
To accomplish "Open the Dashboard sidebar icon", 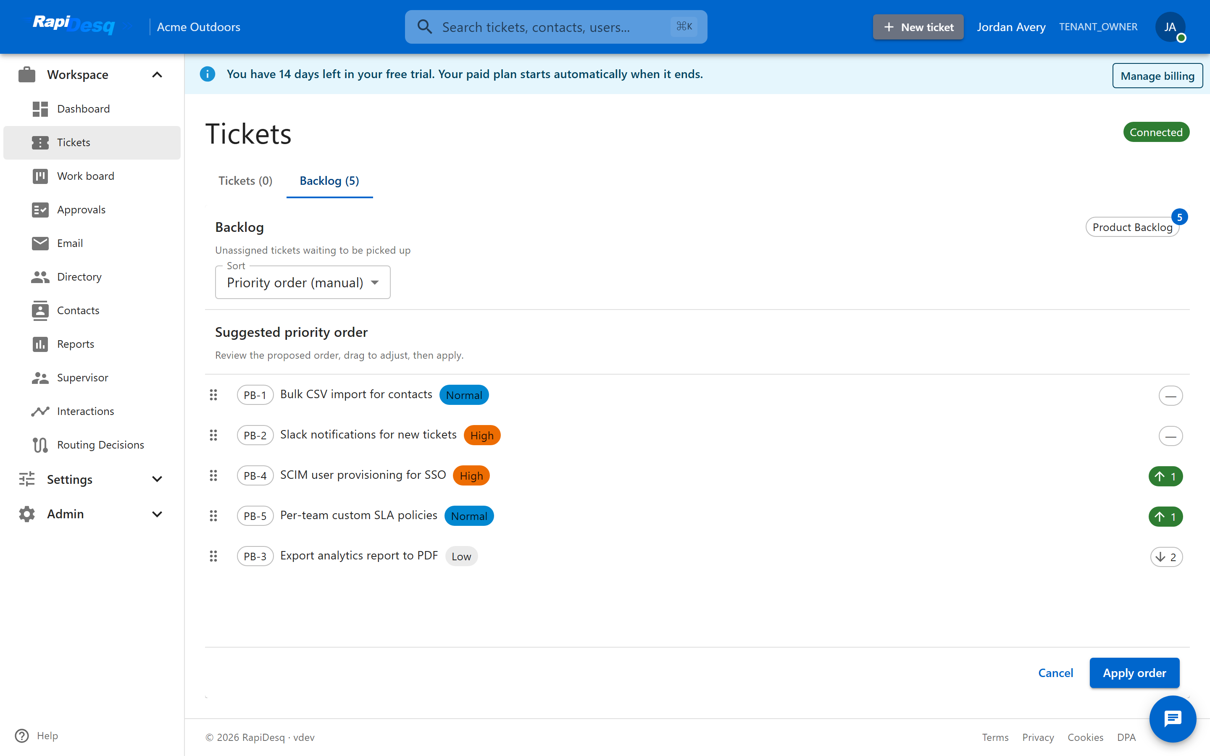I will tap(40, 109).
